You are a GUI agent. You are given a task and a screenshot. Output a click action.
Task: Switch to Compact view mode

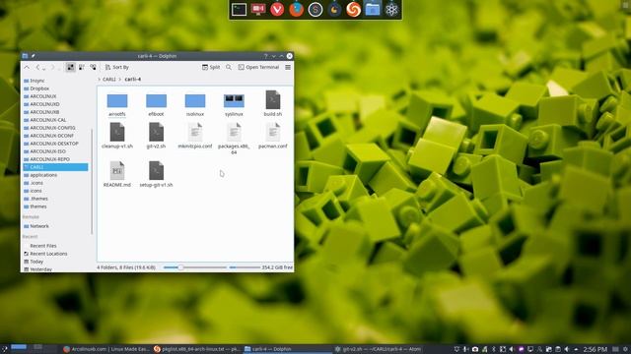click(82, 68)
